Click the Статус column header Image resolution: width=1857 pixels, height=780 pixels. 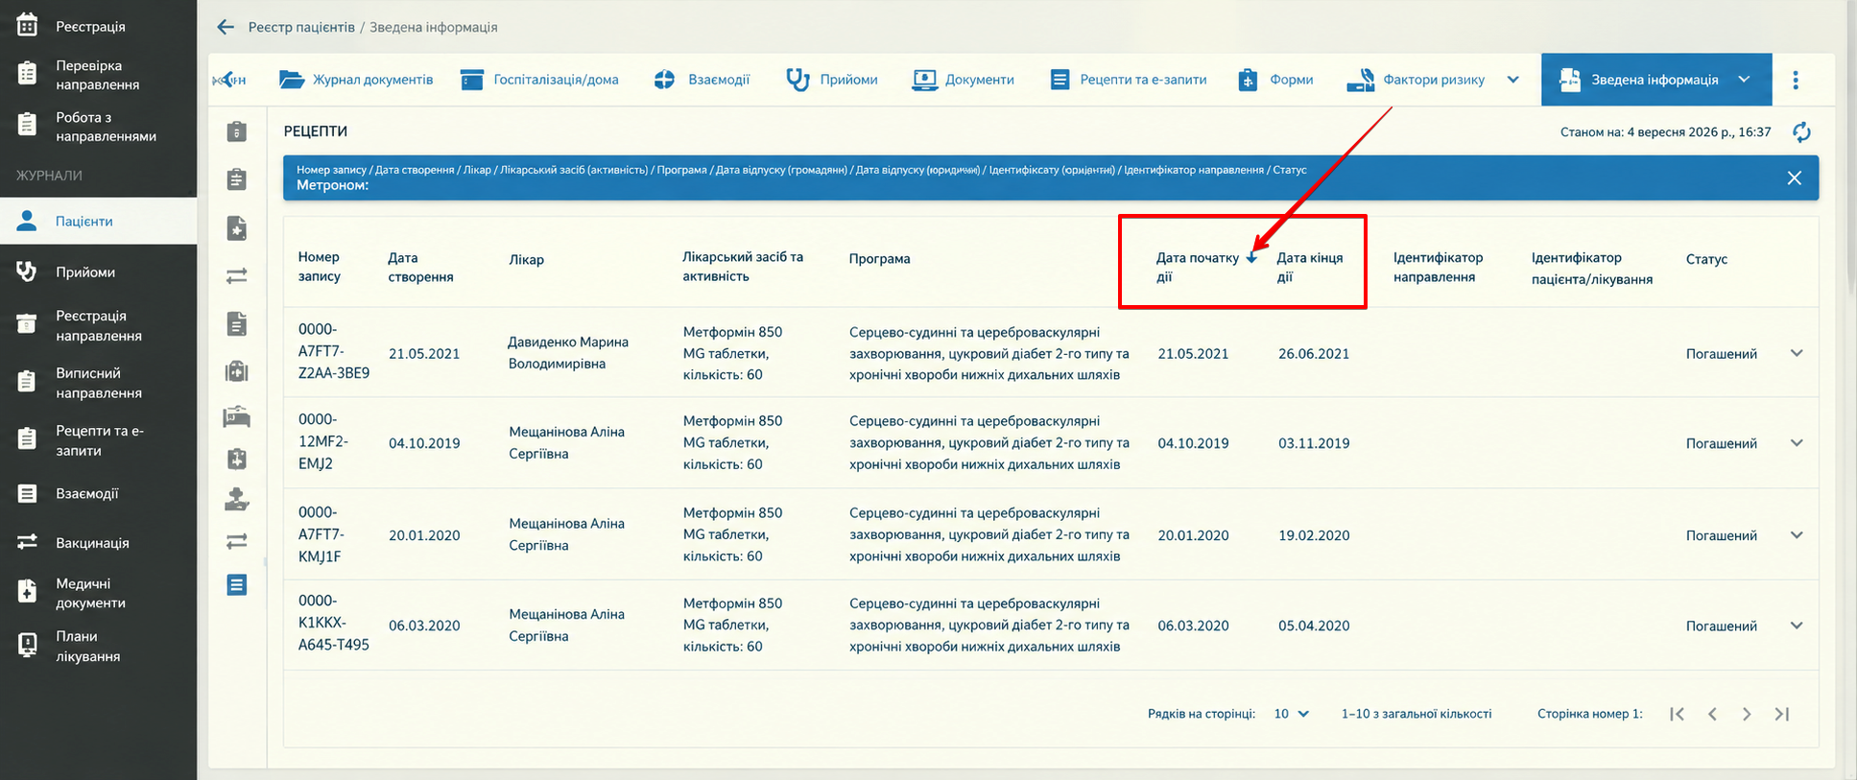1706,259
